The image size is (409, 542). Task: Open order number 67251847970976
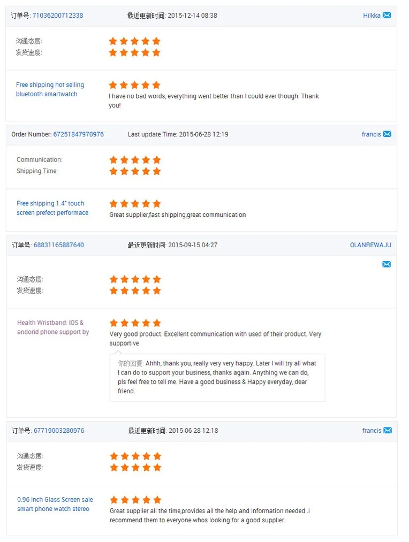click(78, 134)
